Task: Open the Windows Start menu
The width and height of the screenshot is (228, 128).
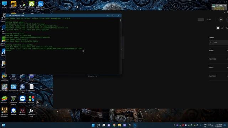Action: point(93,125)
